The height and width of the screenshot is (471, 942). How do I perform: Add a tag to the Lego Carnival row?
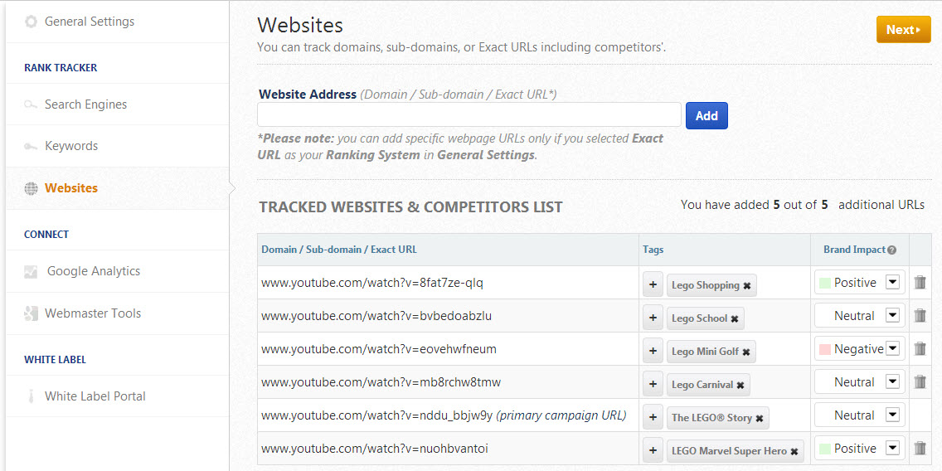(x=653, y=384)
